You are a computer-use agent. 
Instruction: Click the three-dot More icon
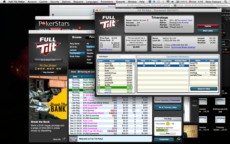click(x=195, y=101)
